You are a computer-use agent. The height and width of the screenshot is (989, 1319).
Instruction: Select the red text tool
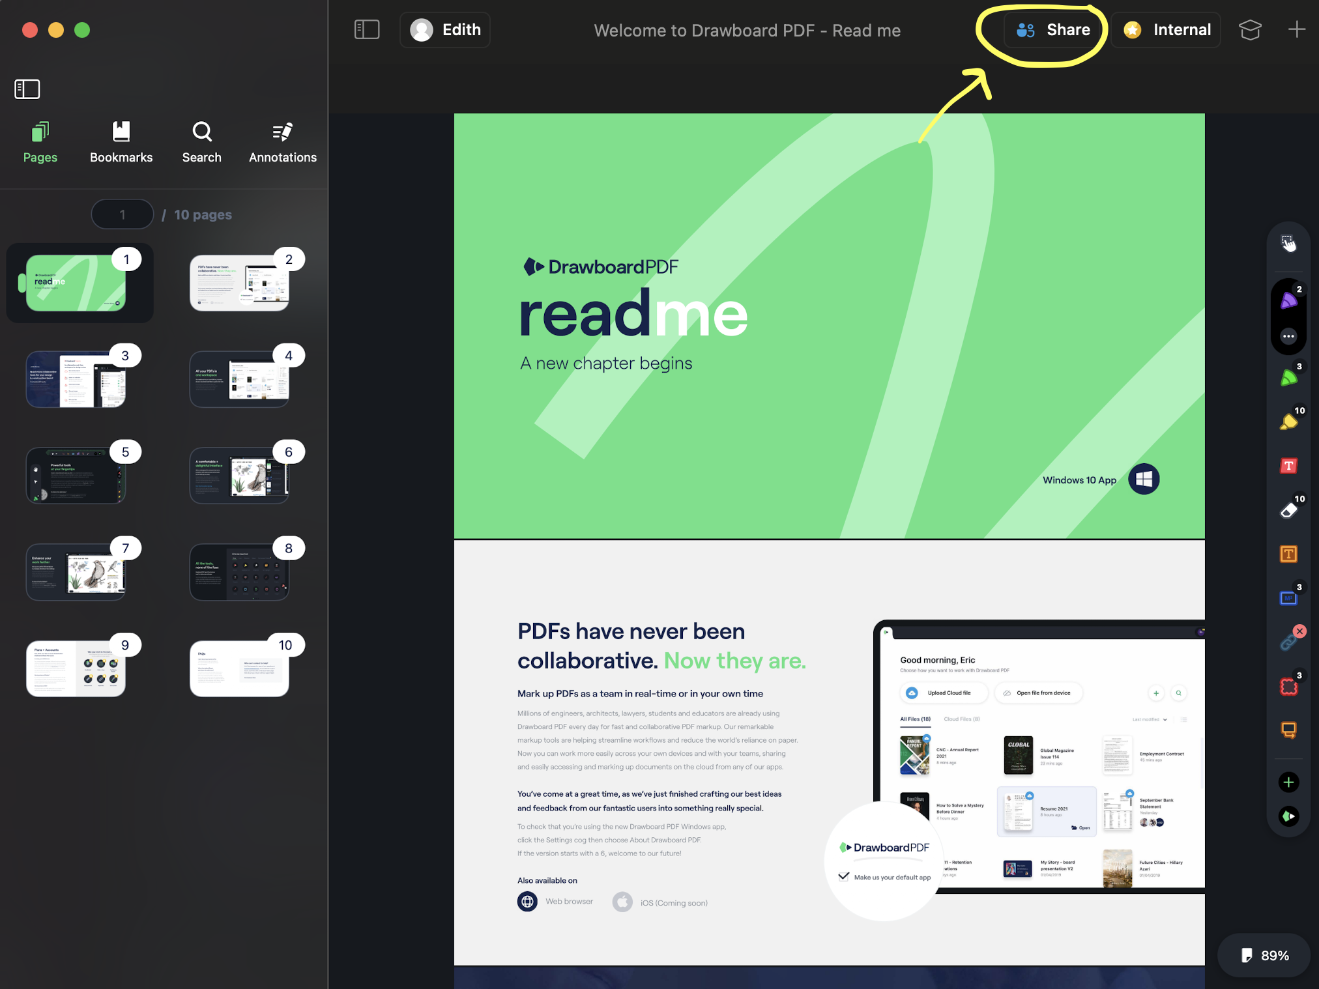[1288, 466]
